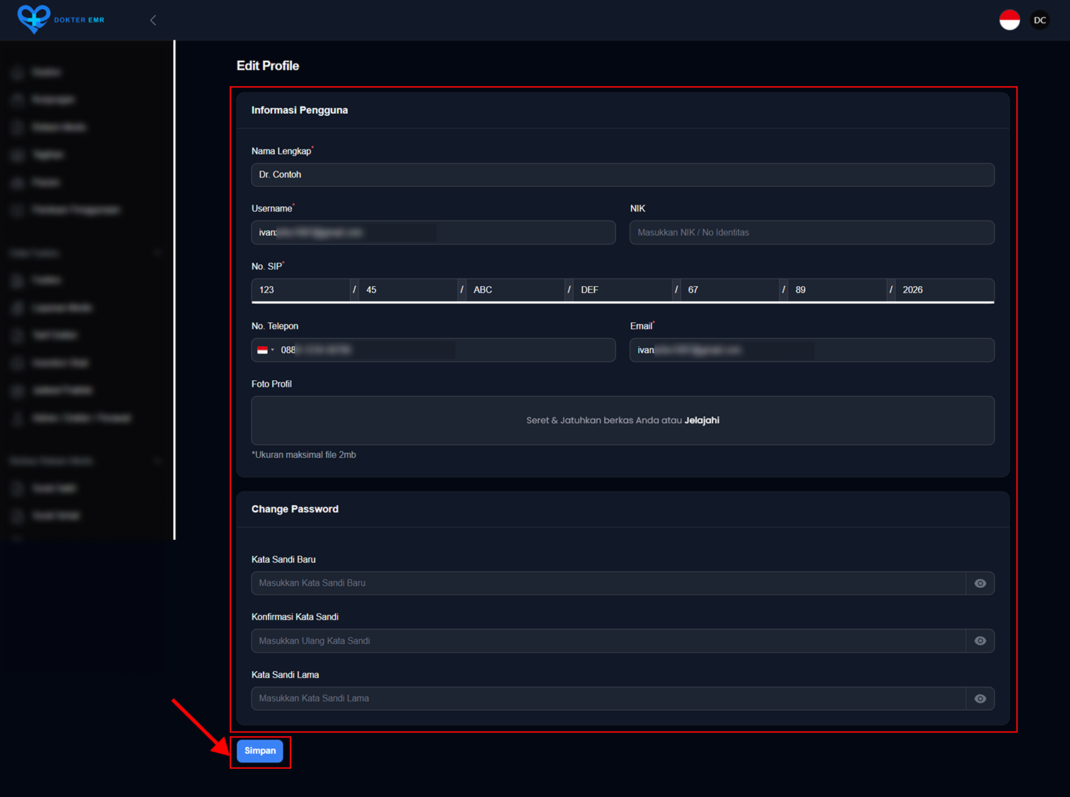This screenshot has width=1070, height=797.
Task: Edit SIP segment containing DEF
Action: [623, 290]
